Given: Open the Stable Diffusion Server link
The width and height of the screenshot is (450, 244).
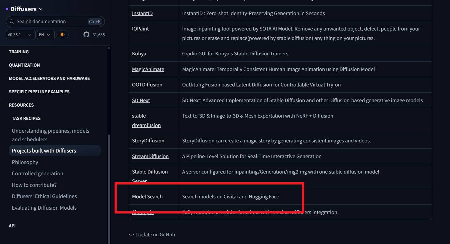Looking at the screenshot, I should click(150, 176).
